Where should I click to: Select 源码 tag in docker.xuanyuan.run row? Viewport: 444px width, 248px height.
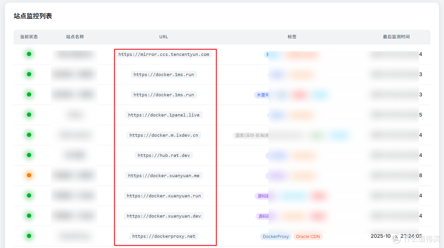pyautogui.click(x=262, y=196)
